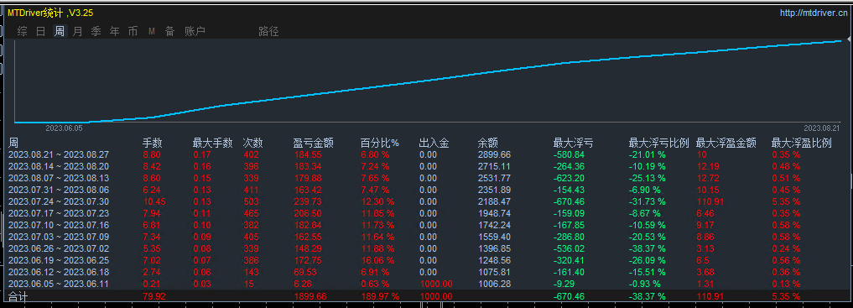This screenshot has width=853, height=308.
Task: Click the 盈亏金额 column header
Action: [x=314, y=144]
